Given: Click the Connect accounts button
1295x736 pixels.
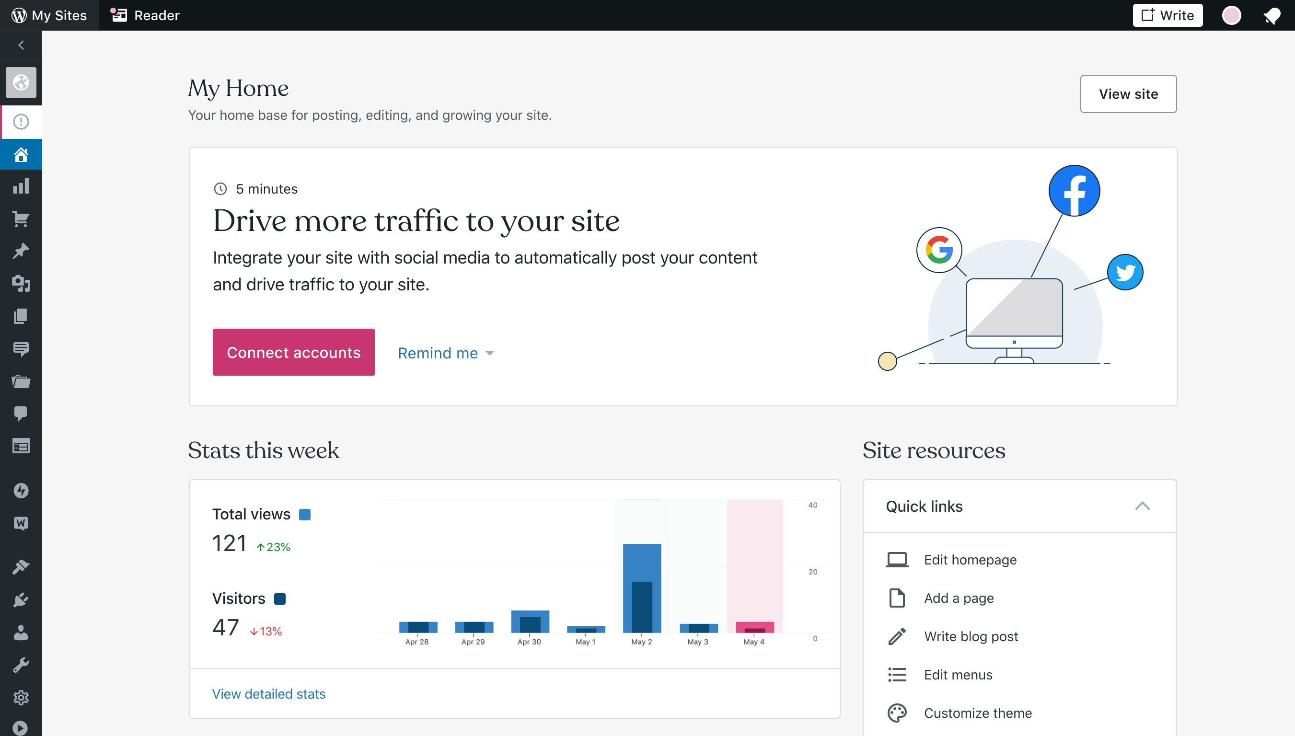Looking at the screenshot, I should point(293,352).
